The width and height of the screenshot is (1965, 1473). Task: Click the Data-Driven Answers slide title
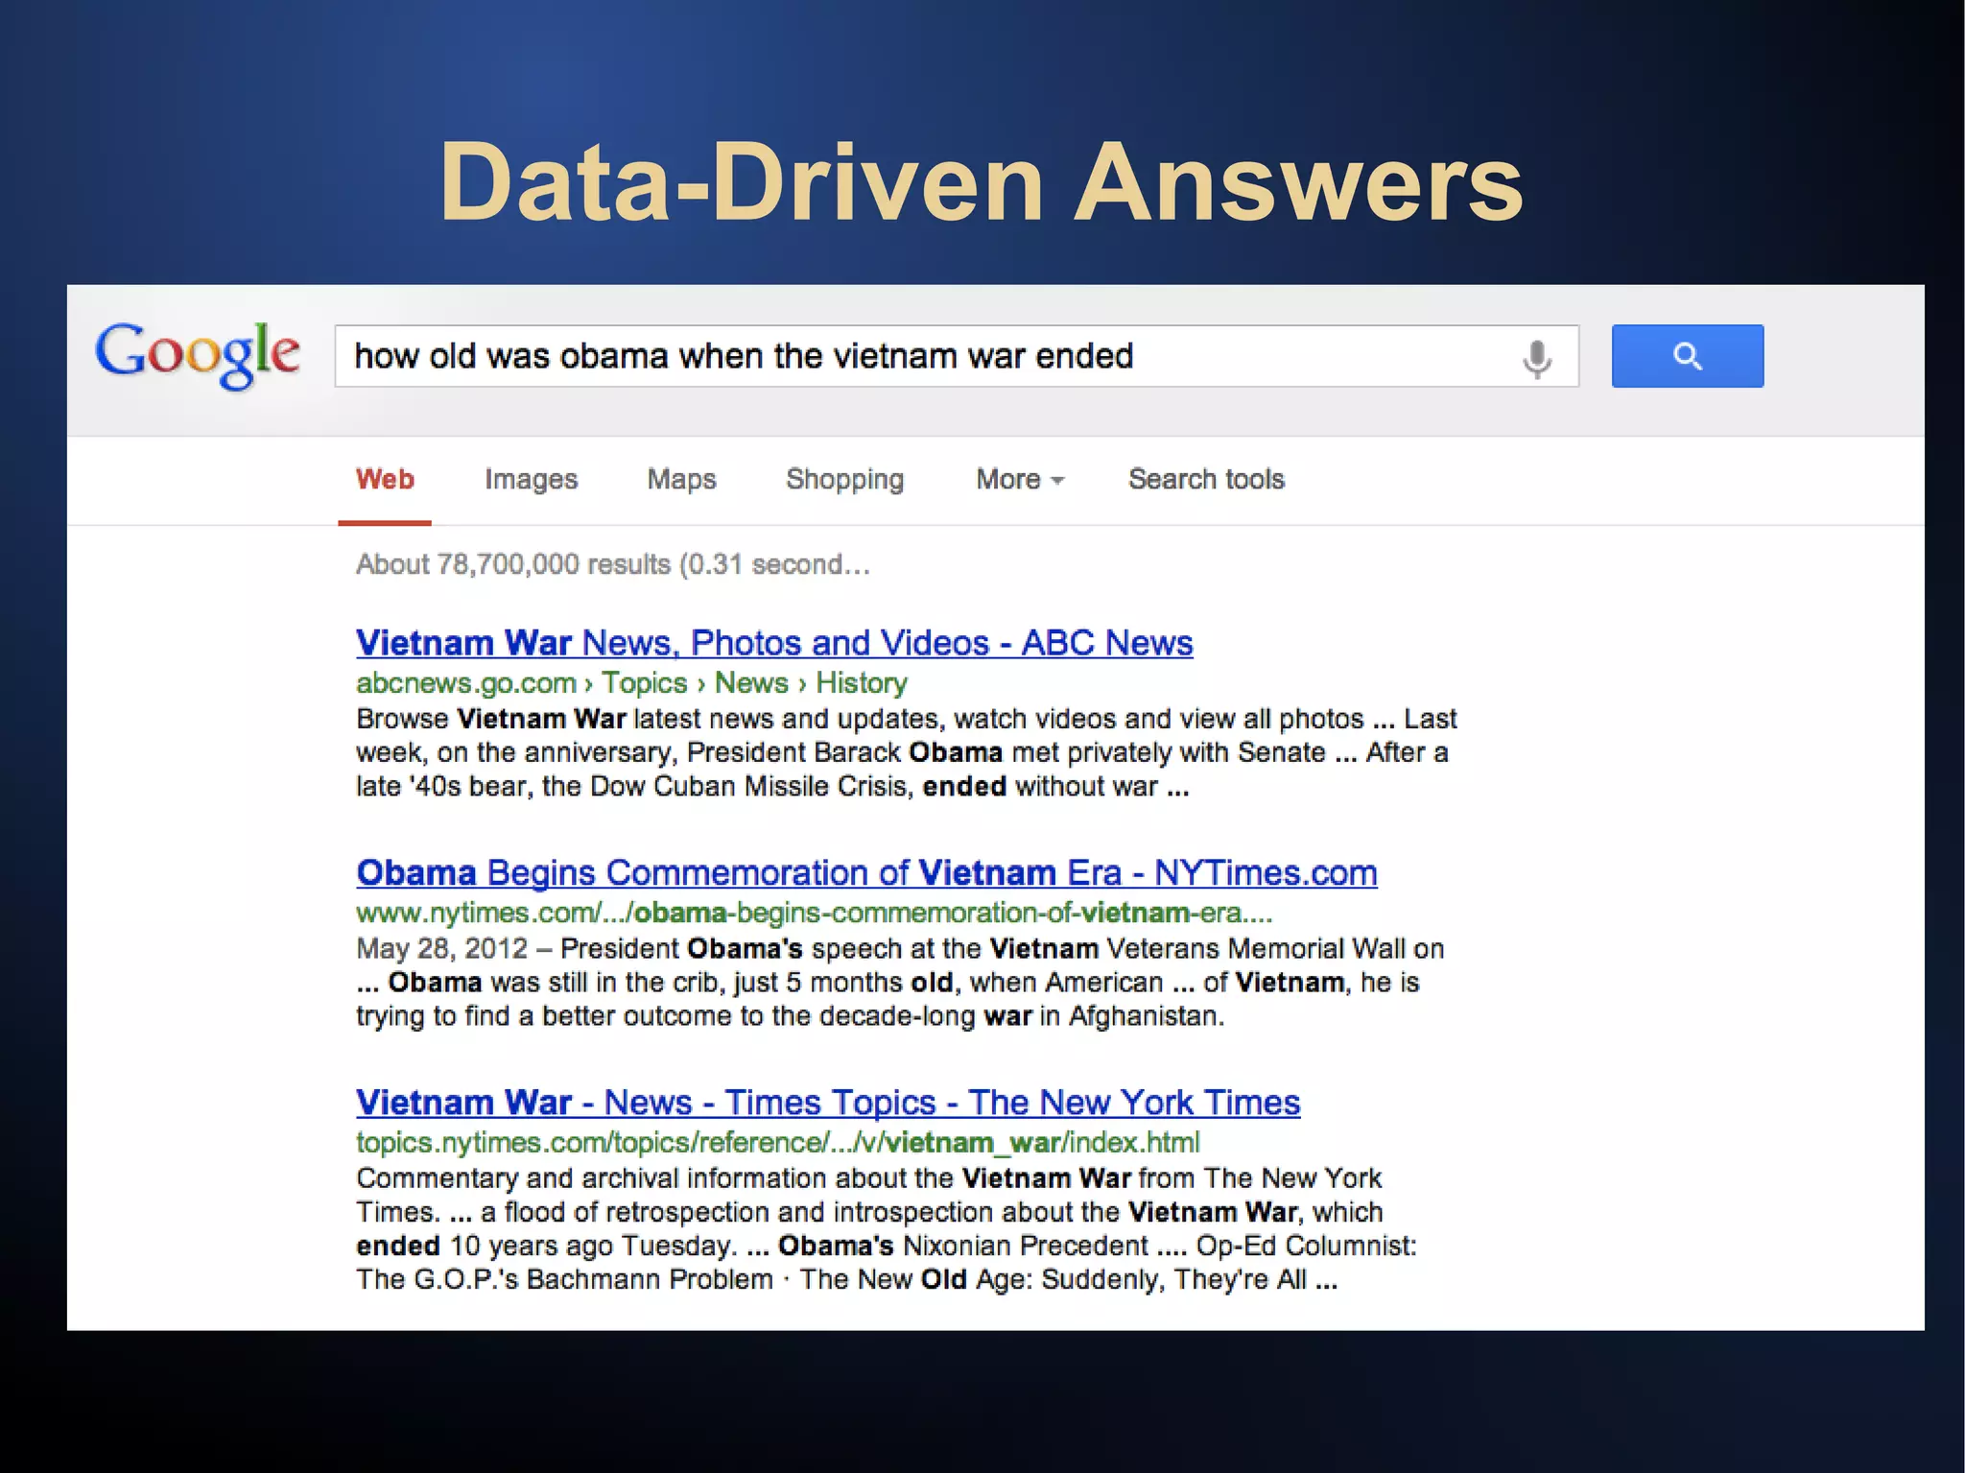click(981, 182)
